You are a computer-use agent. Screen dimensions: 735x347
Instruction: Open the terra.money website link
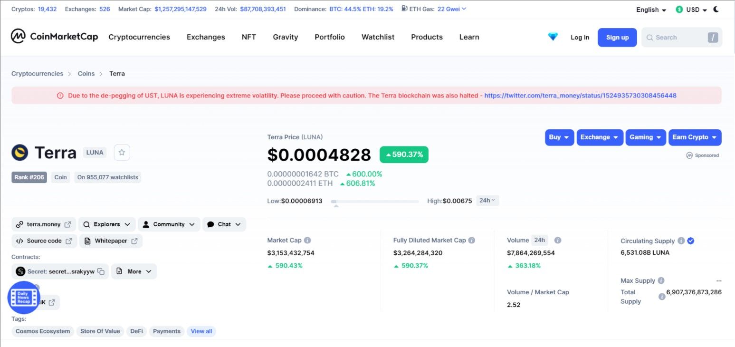[44, 224]
